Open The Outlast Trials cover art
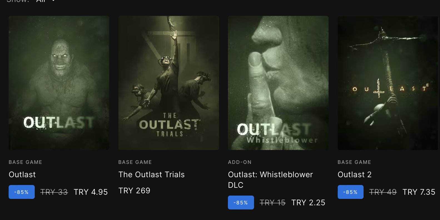The height and width of the screenshot is (220, 440). pyautogui.click(x=168, y=83)
